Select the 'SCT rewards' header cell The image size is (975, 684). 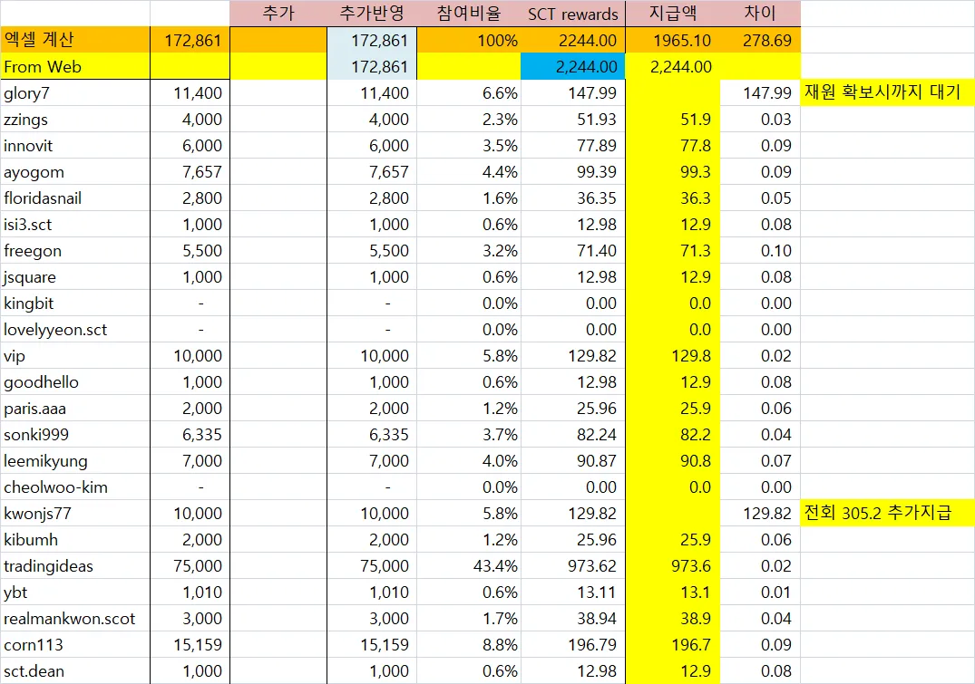[572, 13]
